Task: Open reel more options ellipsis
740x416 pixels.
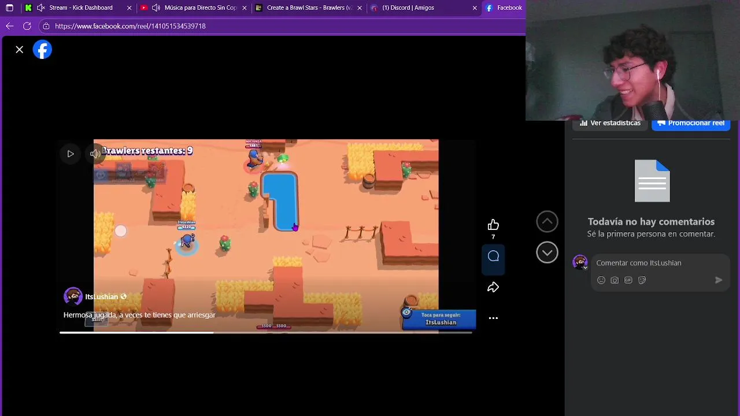Action: [493, 318]
